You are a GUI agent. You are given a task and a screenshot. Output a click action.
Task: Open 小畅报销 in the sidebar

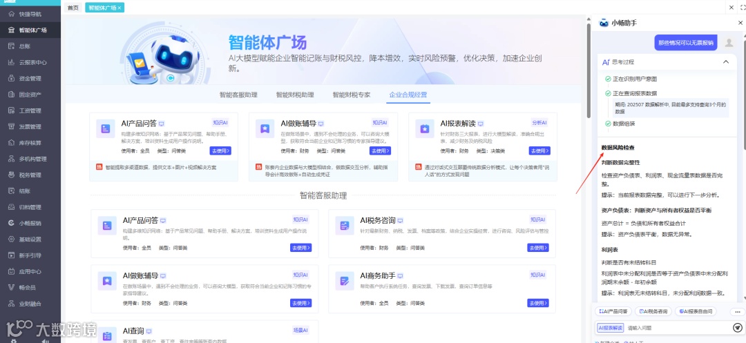coord(30,224)
